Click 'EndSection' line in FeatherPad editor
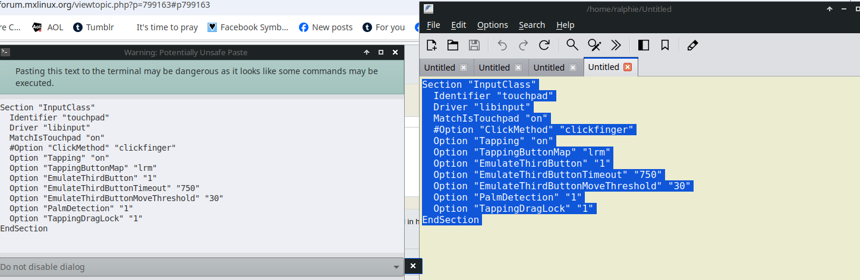Image resolution: width=860 pixels, height=280 pixels. tap(451, 219)
